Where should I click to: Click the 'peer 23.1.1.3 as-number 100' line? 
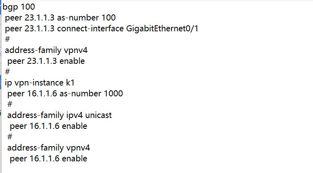60,18
